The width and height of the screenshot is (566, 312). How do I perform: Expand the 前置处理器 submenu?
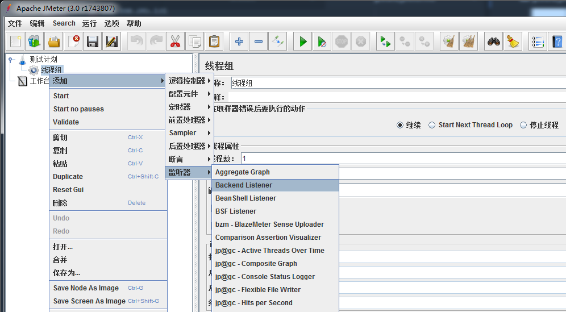point(189,120)
